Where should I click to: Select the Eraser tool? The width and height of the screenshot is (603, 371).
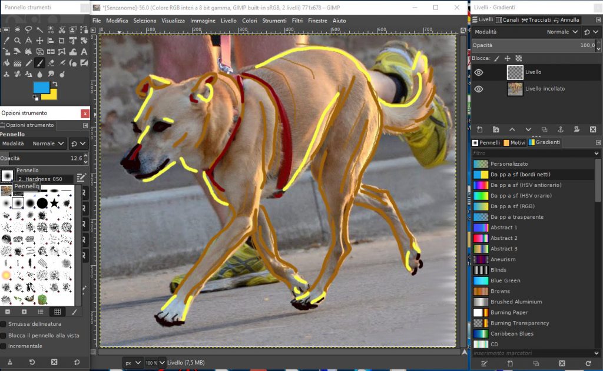(x=51, y=63)
